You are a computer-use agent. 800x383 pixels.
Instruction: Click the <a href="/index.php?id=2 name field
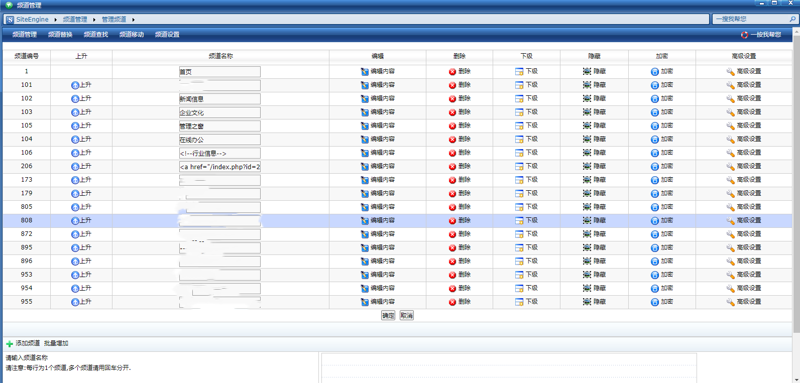click(x=220, y=167)
